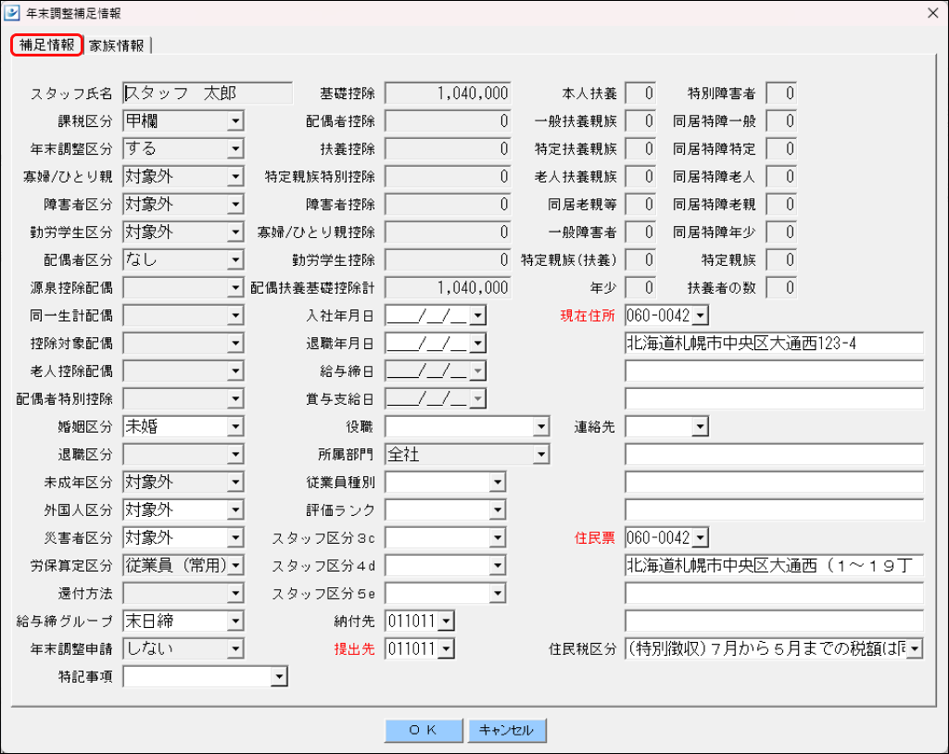Click the スタッフ氏名 field
Viewport: 949px width, 754px height.
(x=208, y=94)
